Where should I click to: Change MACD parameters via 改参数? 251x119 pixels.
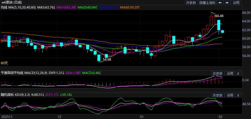pyautogui.click(x=218, y=73)
